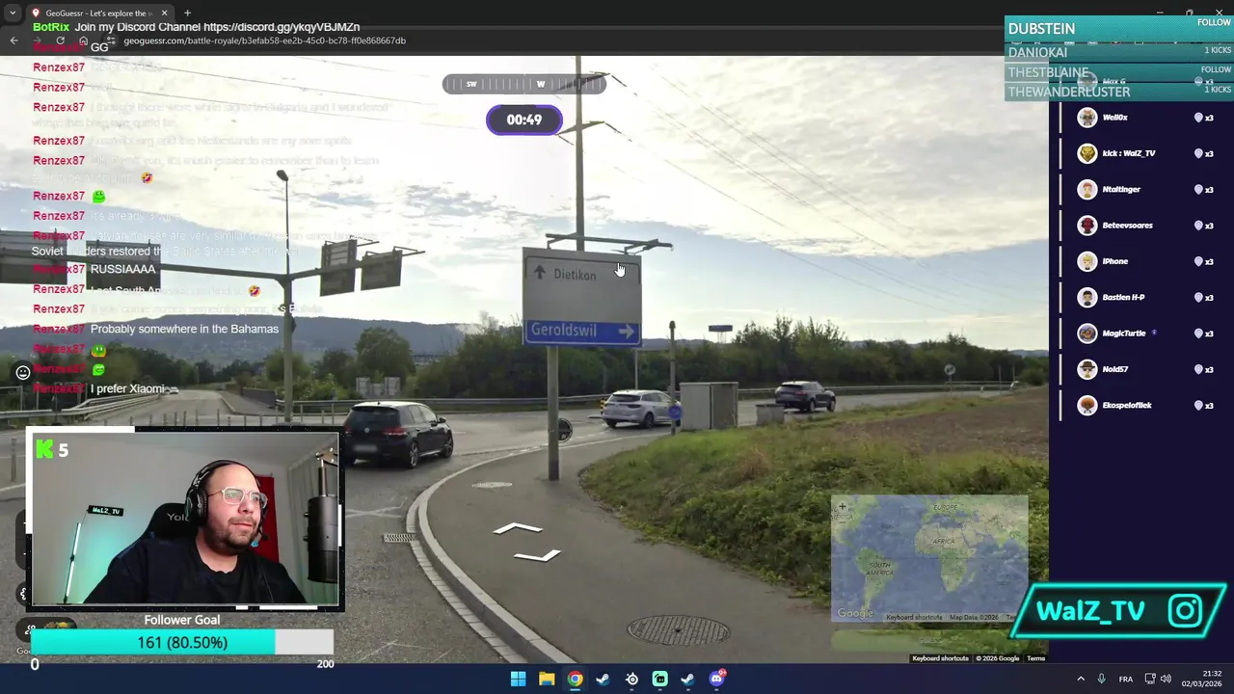
Task: Open the guess mini map
Action: (929, 558)
